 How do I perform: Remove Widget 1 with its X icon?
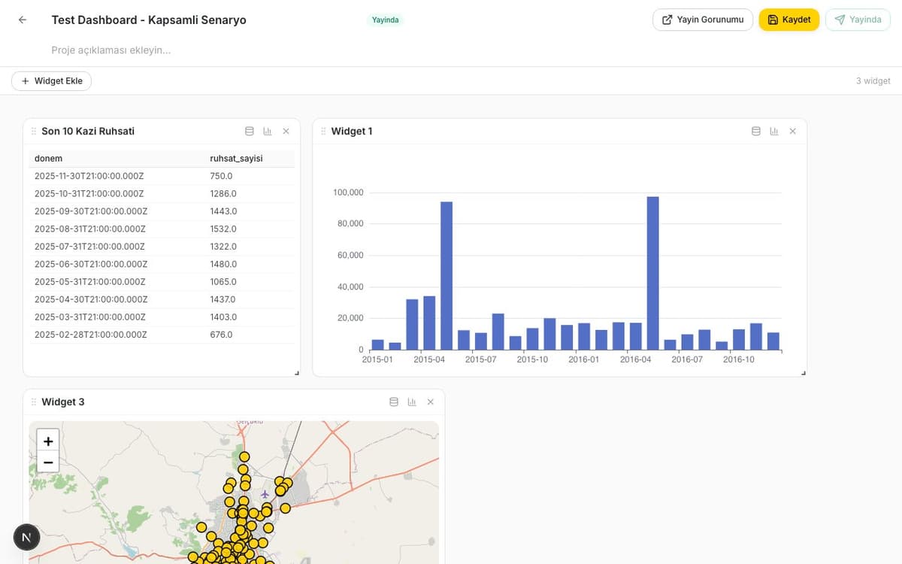tap(792, 131)
